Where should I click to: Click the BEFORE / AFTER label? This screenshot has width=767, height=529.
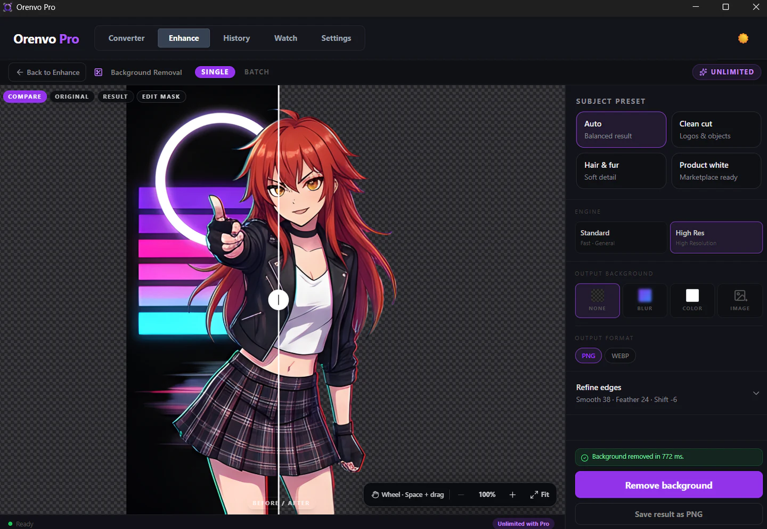point(281,503)
